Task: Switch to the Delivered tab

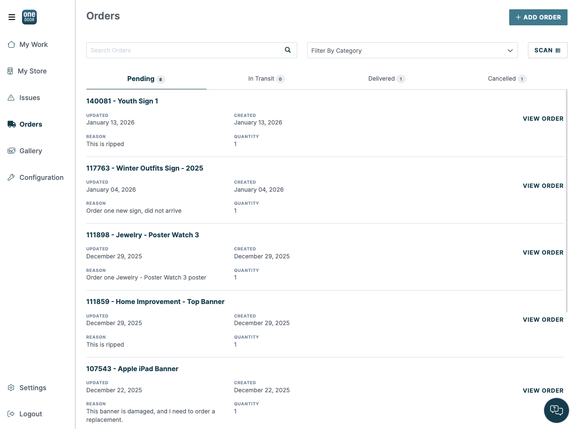Action: coord(386,79)
